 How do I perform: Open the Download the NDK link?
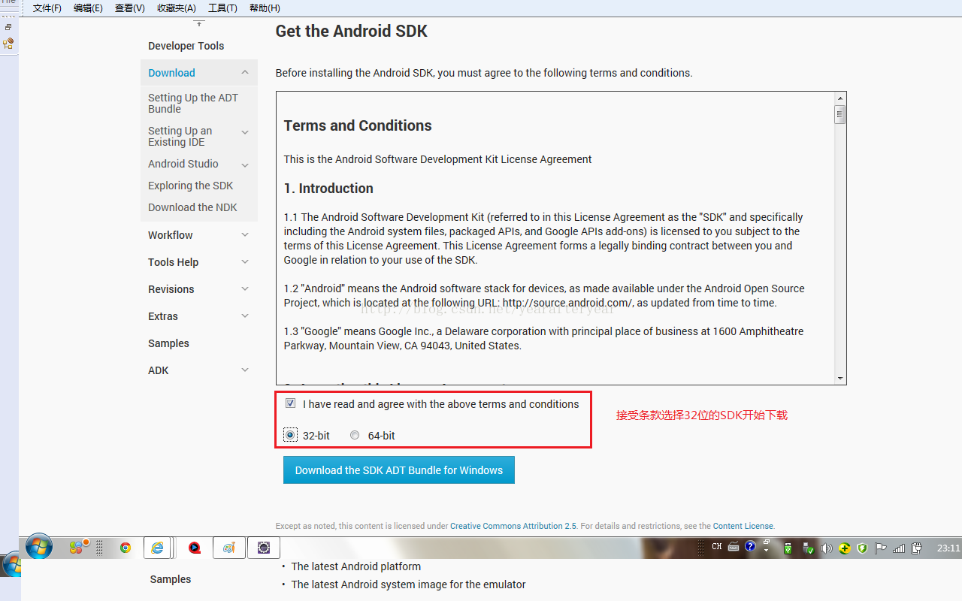[x=192, y=207]
